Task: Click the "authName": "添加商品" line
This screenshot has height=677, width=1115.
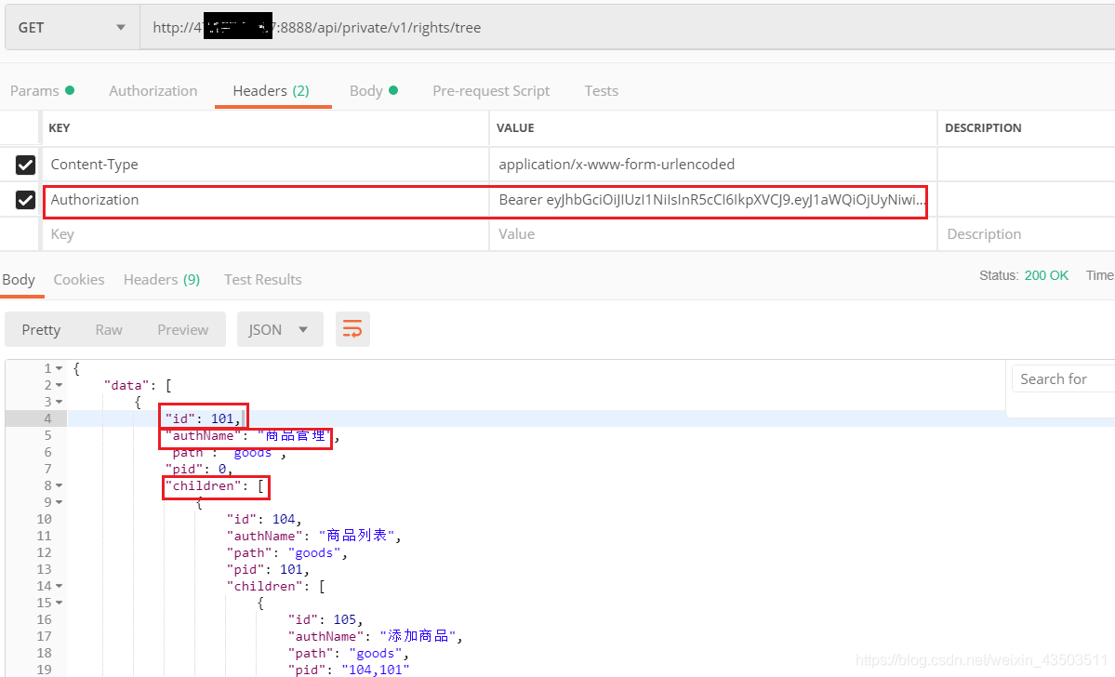Action: pos(376,636)
